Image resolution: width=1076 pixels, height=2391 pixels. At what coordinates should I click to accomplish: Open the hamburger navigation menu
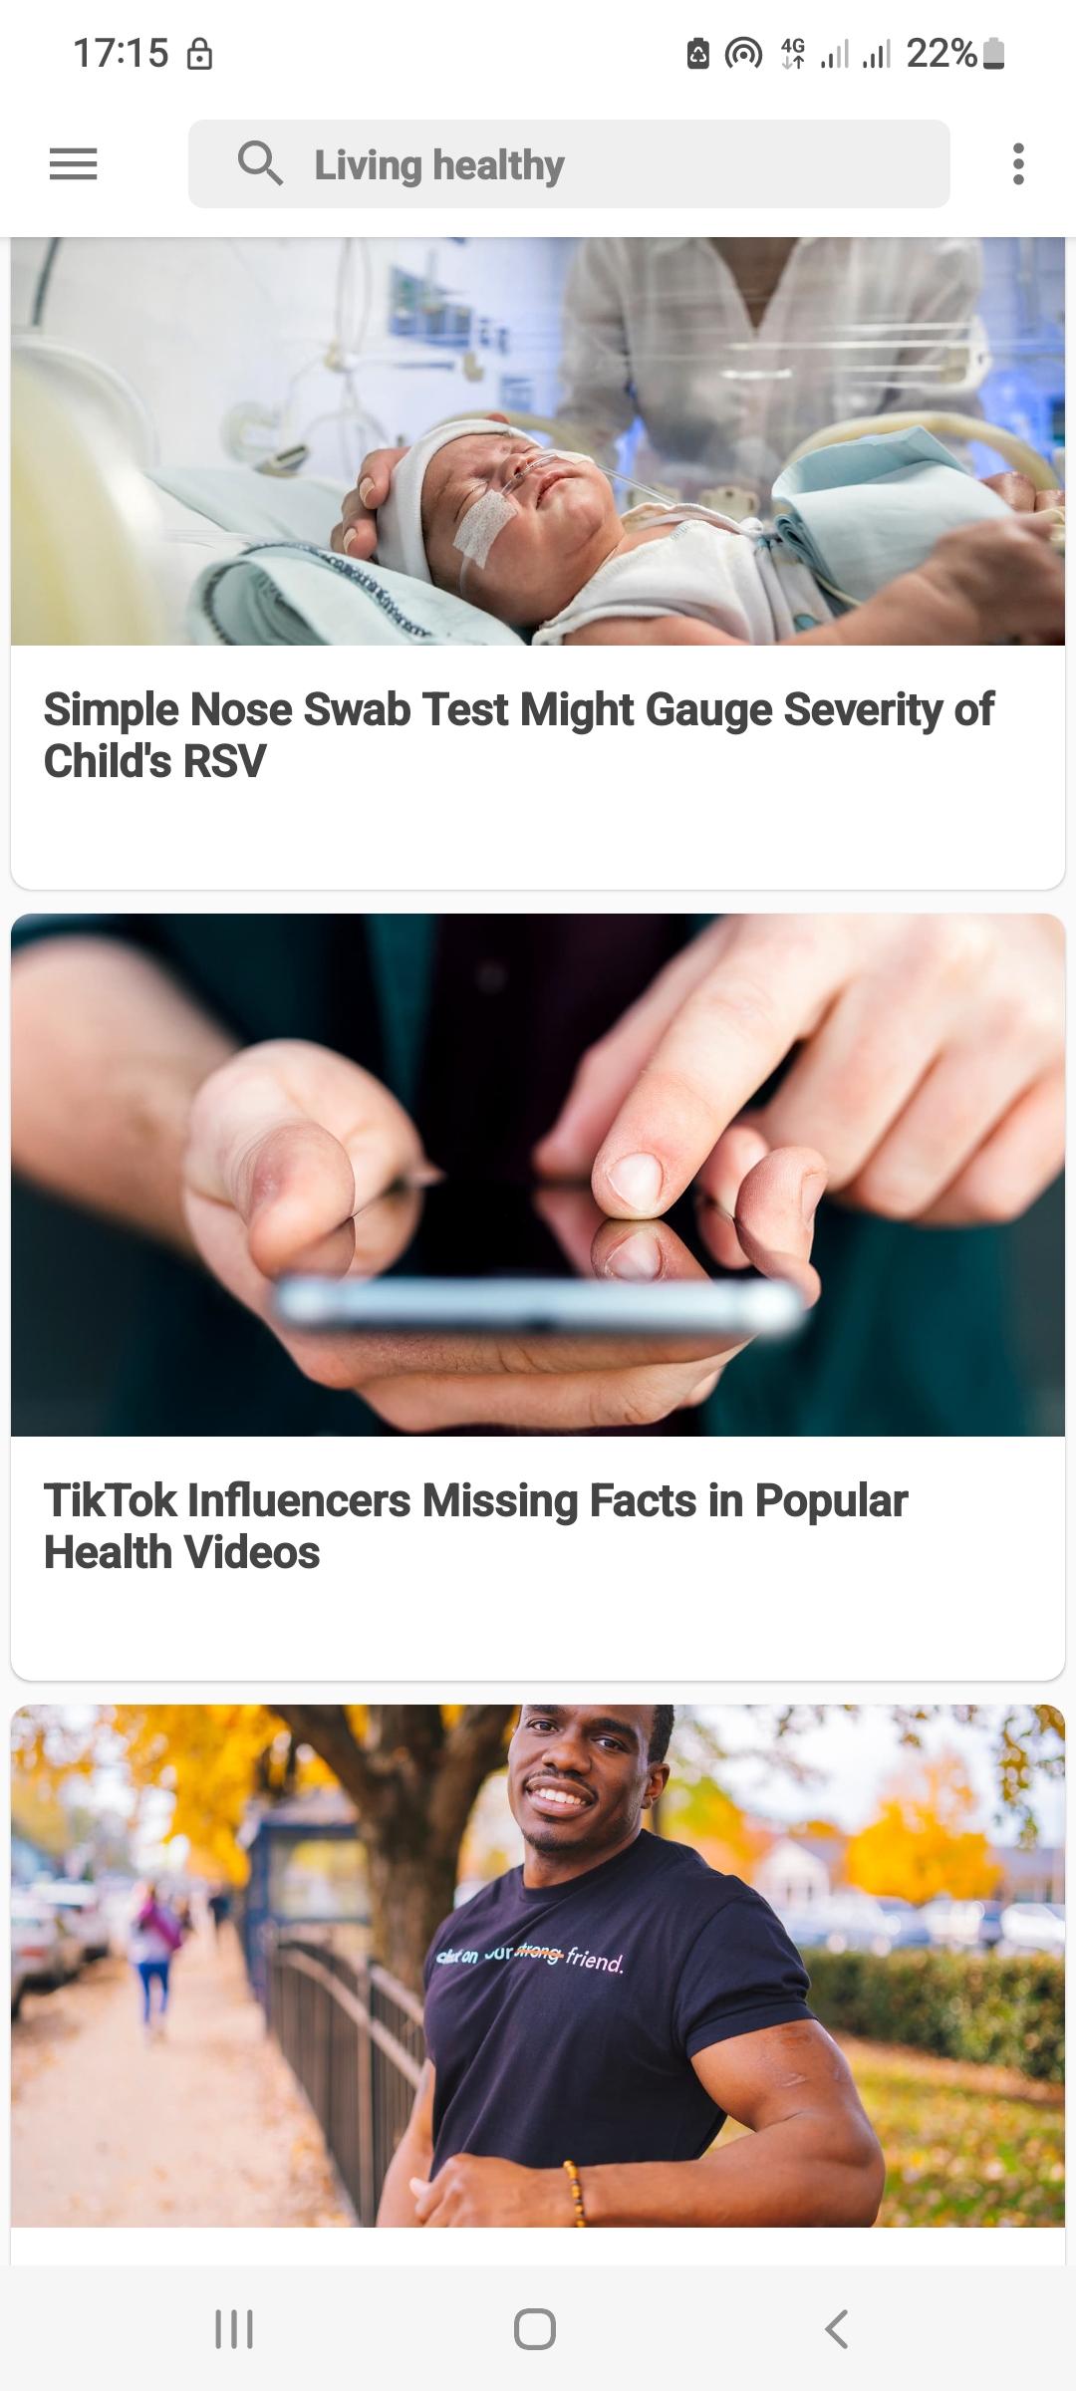click(74, 163)
